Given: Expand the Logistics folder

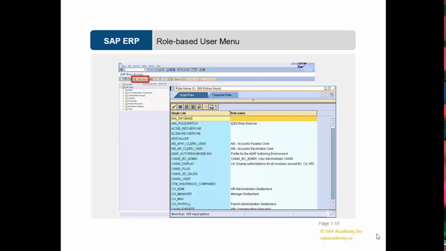Looking at the screenshot, I should click(123, 98).
